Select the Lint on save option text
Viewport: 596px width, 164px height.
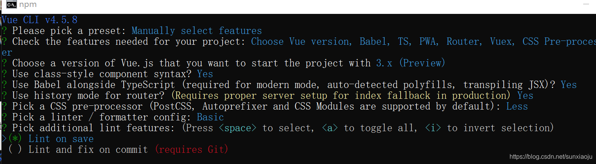61,139
